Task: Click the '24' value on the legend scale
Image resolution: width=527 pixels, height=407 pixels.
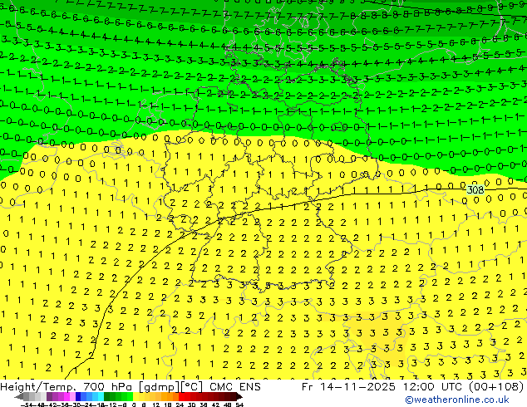Action: pos(180,405)
